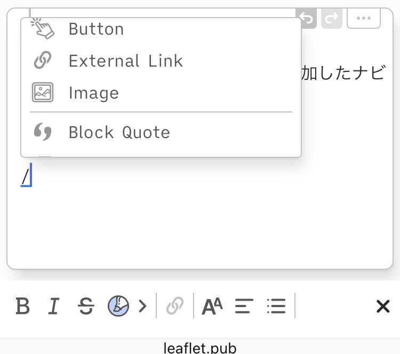Apply the highlight color marker
400x354 pixels.
(x=118, y=307)
